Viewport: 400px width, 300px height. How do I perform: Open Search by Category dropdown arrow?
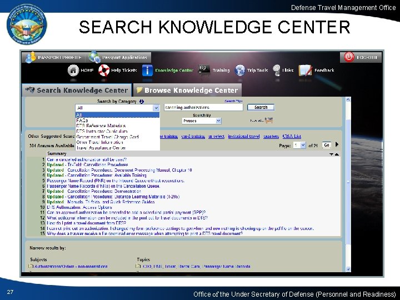(156, 108)
